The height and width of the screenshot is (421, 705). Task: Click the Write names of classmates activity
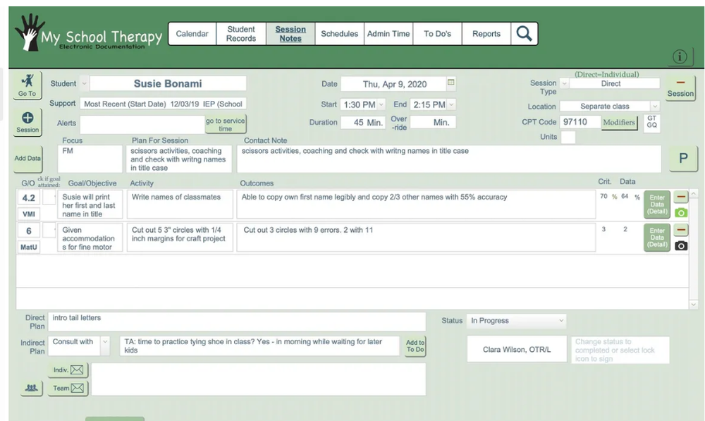pyautogui.click(x=179, y=205)
